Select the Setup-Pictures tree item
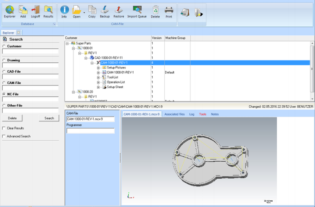Viewport: 315px width, 207px height. [x=116, y=68]
